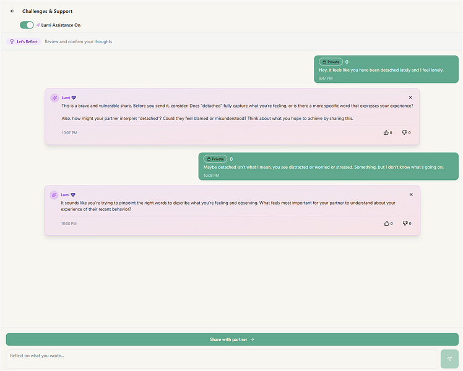Click Lumi avatar on the 10:07 PM reply
The width and height of the screenshot is (463, 371).
point(54,98)
